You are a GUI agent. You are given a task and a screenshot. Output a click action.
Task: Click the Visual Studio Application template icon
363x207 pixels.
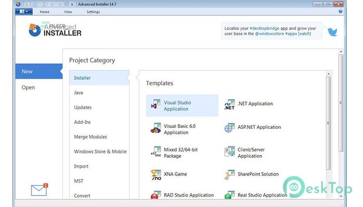pos(156,105)
